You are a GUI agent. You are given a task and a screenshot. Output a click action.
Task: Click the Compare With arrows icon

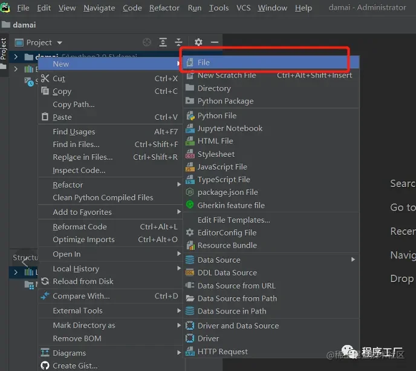[45, 296]
